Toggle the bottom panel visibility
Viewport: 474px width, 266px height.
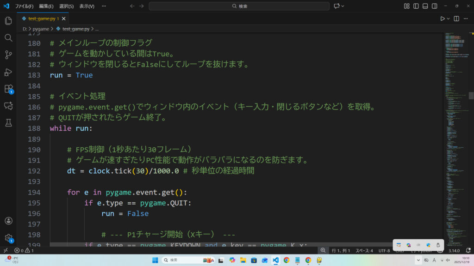[x=425, y=6]
